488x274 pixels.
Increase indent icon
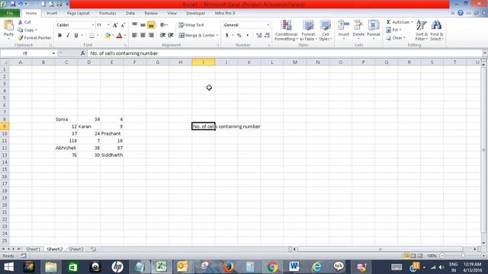click(x=171, y=36)
